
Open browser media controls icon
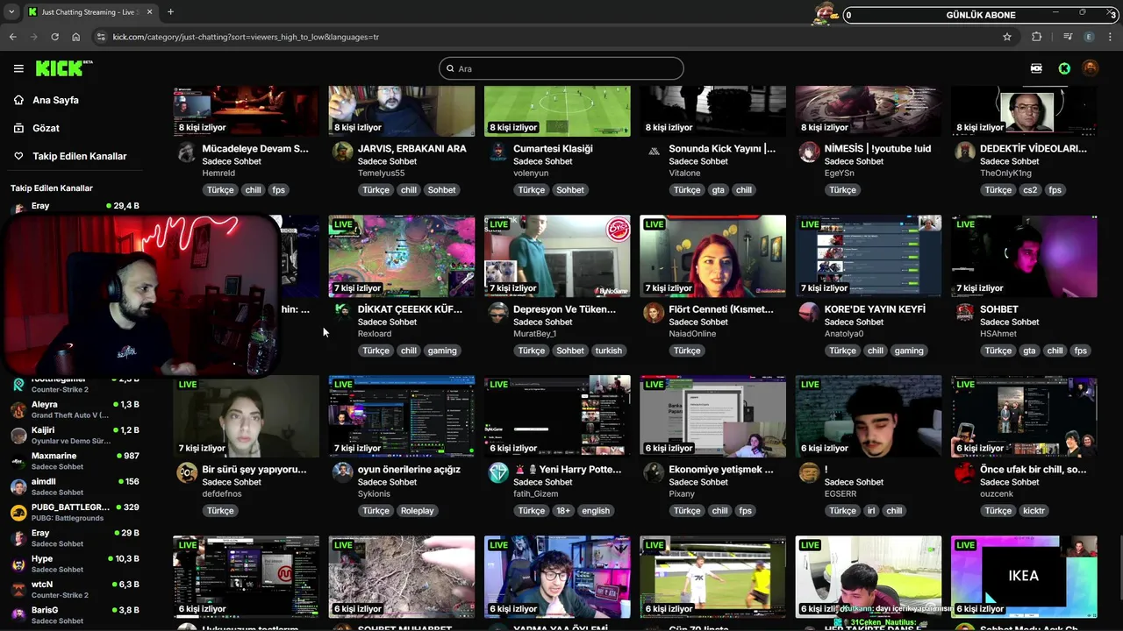(1068, 37)
